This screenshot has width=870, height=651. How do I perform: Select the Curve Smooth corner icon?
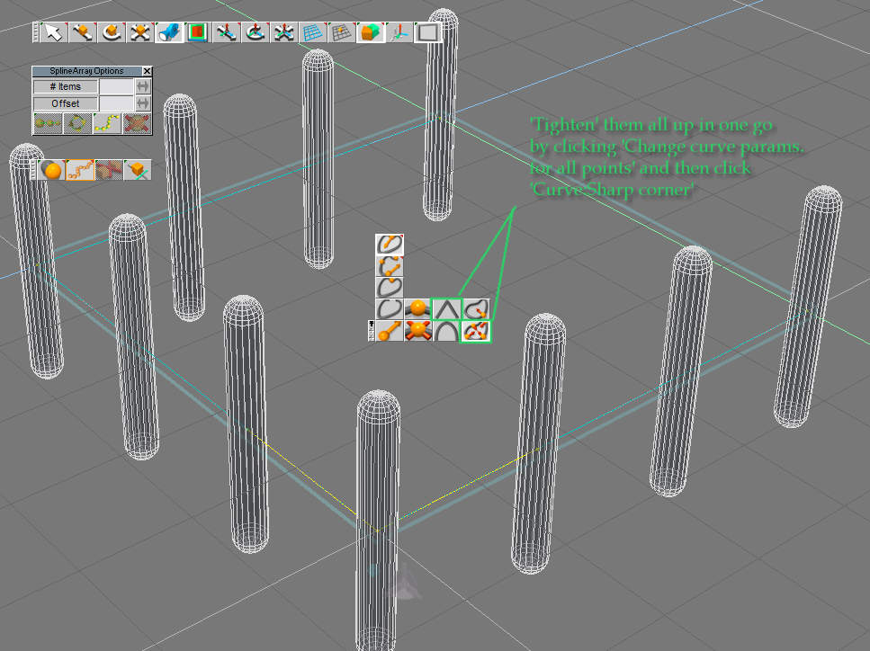[447, 332]
